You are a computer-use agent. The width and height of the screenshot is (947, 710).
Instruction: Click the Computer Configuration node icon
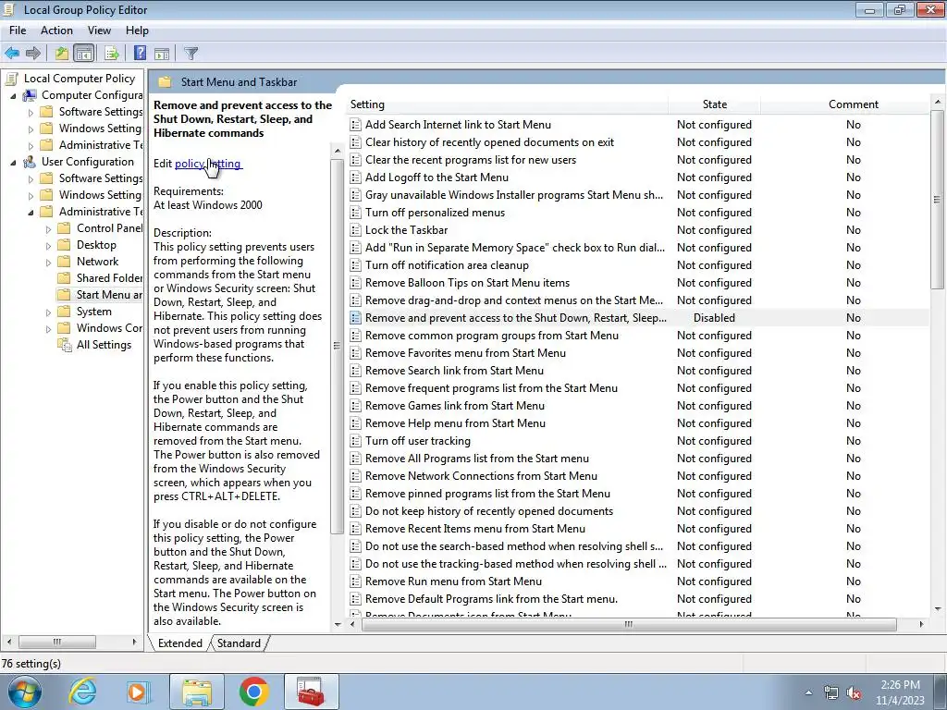[x=30, y=95]
